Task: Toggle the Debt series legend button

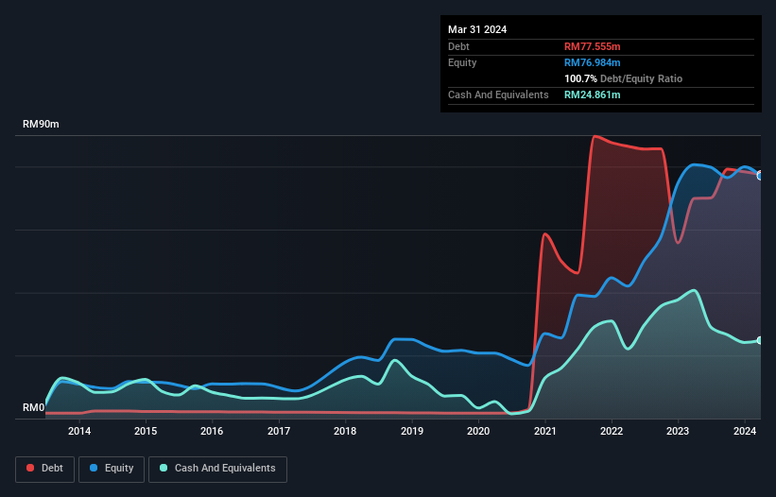Action: point(45,469)
